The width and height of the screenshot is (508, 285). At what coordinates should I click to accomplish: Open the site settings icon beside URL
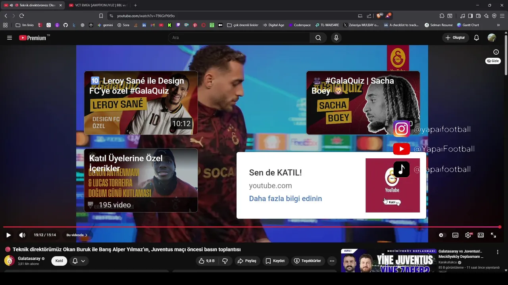click(111, 16)
